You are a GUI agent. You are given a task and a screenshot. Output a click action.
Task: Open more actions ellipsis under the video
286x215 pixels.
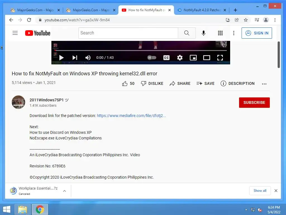pos(264,84)
